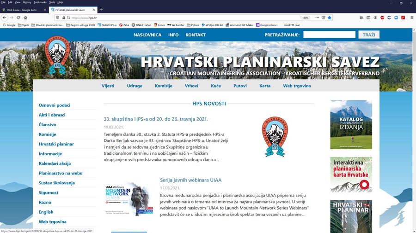
Task: Expand the Hrvatski planinarski sa... bookmark folder
Action: 48,25
